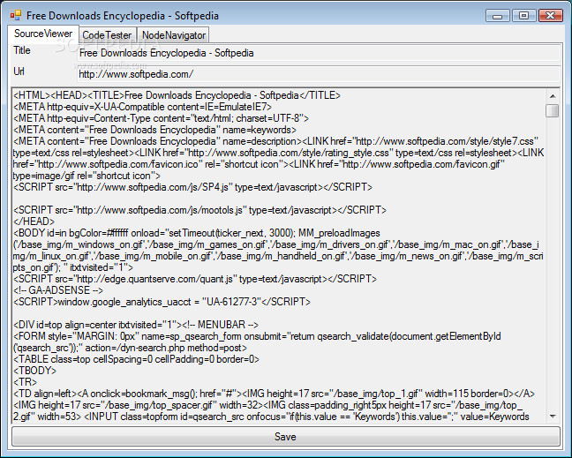The image size is (572, 458).
Task: Maximize the Softpedia window
Action: pyautogui.click(x=523, y=16)
